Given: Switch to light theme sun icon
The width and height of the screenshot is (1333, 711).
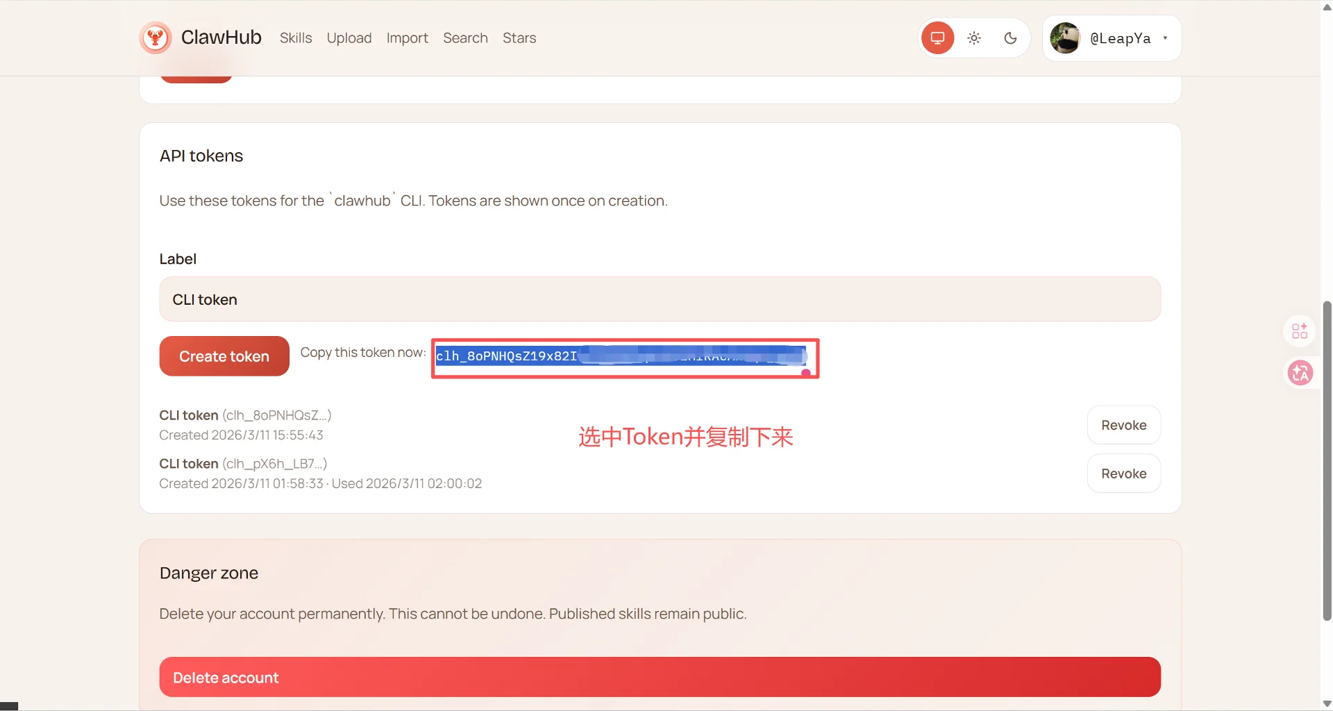Looking at the screenshot, I should pos(974,38).
